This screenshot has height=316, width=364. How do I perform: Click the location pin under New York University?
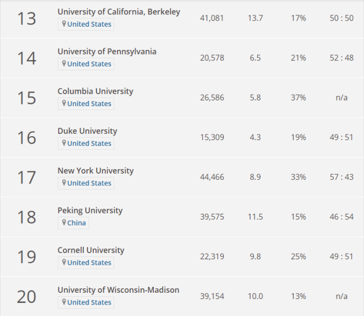(x=64, y=183)
